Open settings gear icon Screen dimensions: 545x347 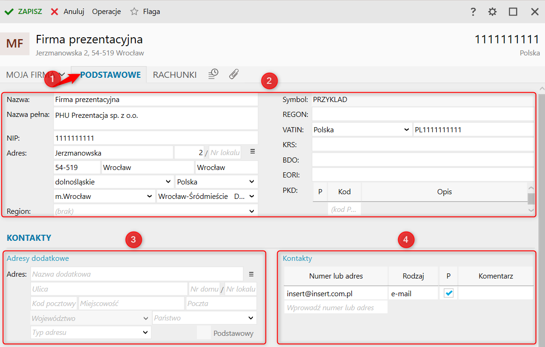(492, 12)
